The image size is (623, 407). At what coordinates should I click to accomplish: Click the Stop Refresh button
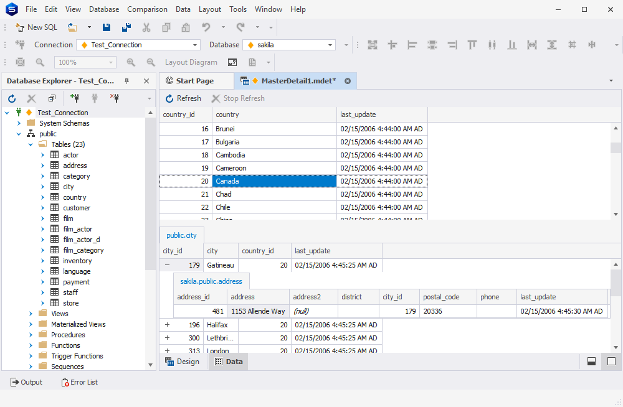click(238, 98)
